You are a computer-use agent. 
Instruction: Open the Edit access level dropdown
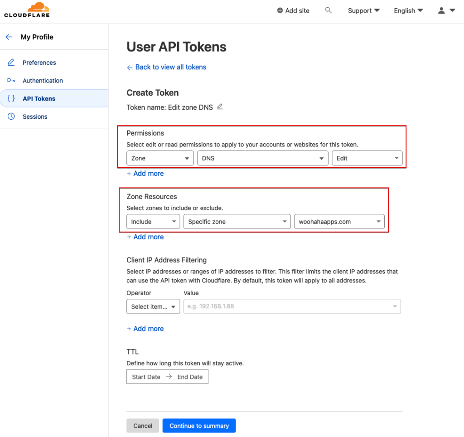367,158
